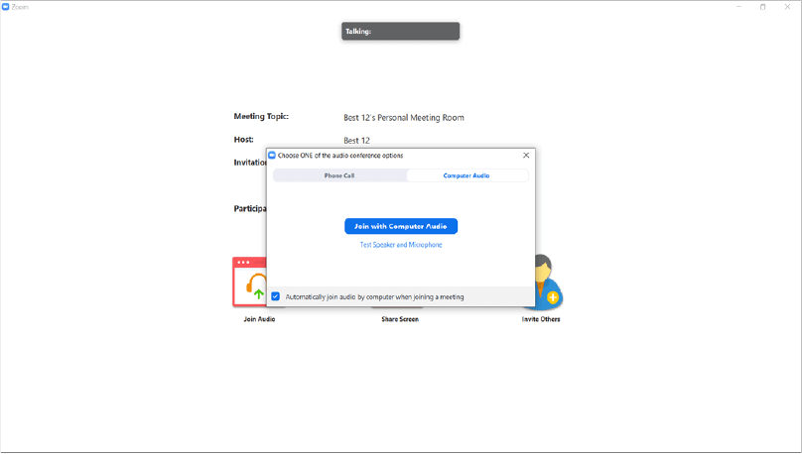This screenshot has height=454, width=802.
Task: Toggle automatically join audio by computer checkbox
Action: tap(276, 296)
